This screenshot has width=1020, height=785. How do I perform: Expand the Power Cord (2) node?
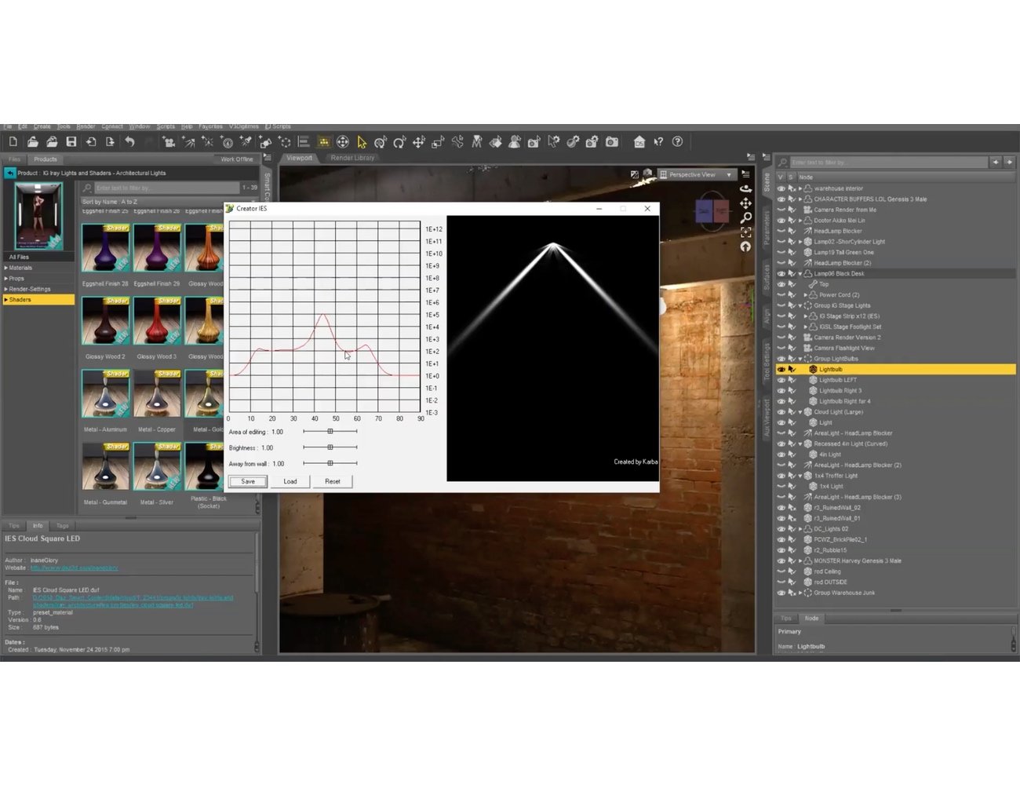(806, 295)
